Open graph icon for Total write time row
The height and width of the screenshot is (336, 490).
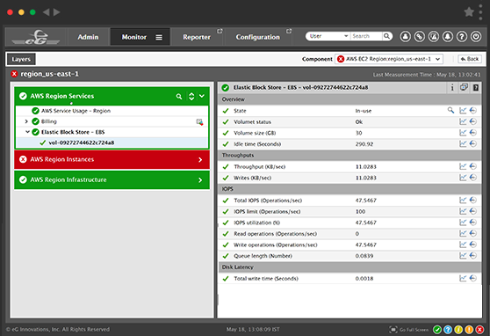coord(463,278)
